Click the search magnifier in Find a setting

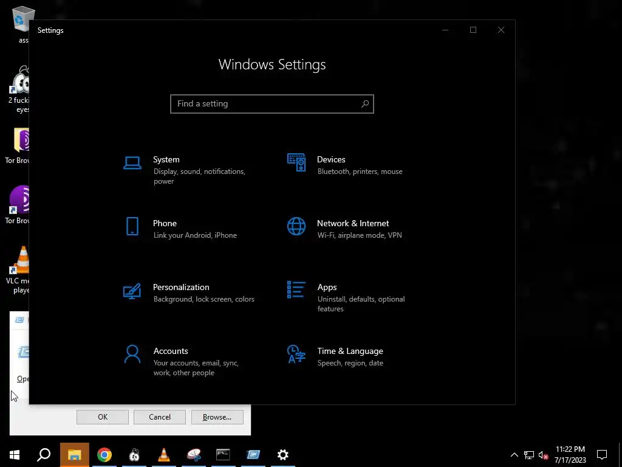(365, 103)
